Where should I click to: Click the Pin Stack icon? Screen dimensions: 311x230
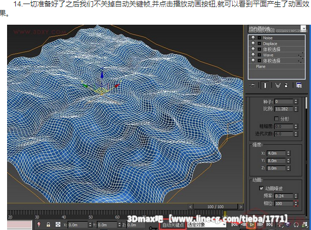click(x=253, y=85)
